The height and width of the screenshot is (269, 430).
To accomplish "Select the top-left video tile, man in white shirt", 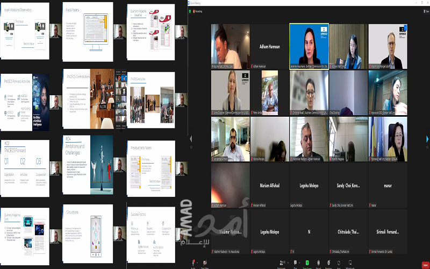I will (x=231, y=46).
